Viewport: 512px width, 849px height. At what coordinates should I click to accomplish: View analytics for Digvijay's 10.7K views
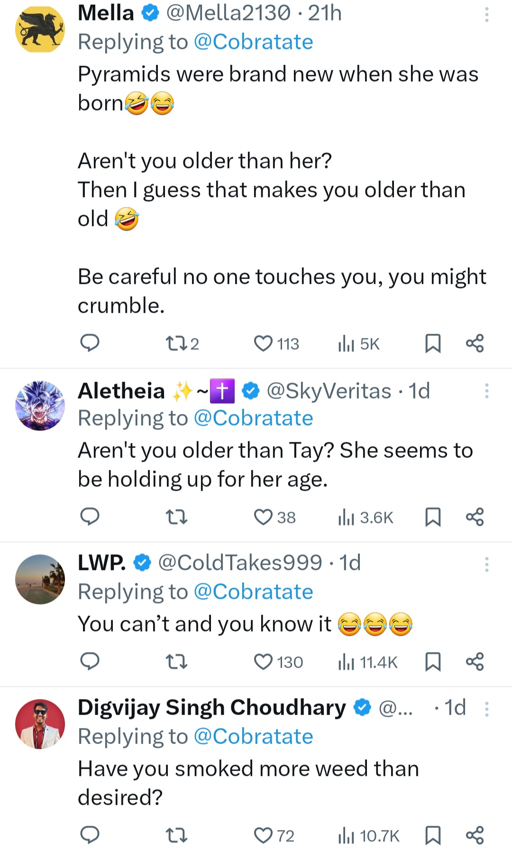[369, 835]
